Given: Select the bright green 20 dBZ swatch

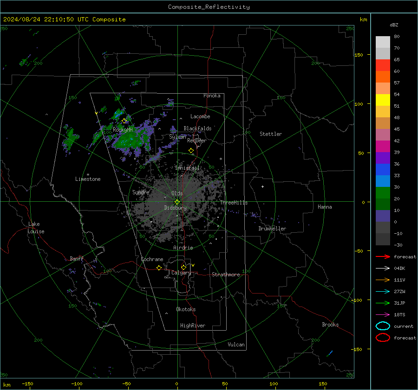Looking at the screenshot, I should 383,193.
